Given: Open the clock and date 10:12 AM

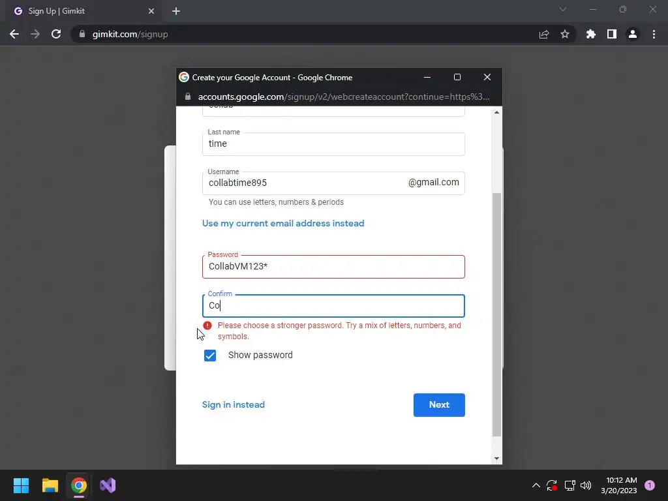Looking at the screenshot, I should coord(618,485).
